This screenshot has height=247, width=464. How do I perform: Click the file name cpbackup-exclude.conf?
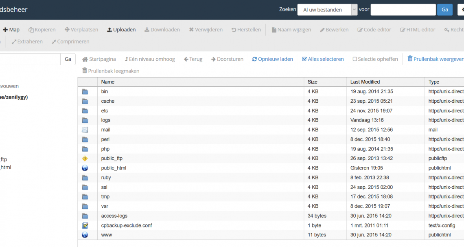[126, 225]
